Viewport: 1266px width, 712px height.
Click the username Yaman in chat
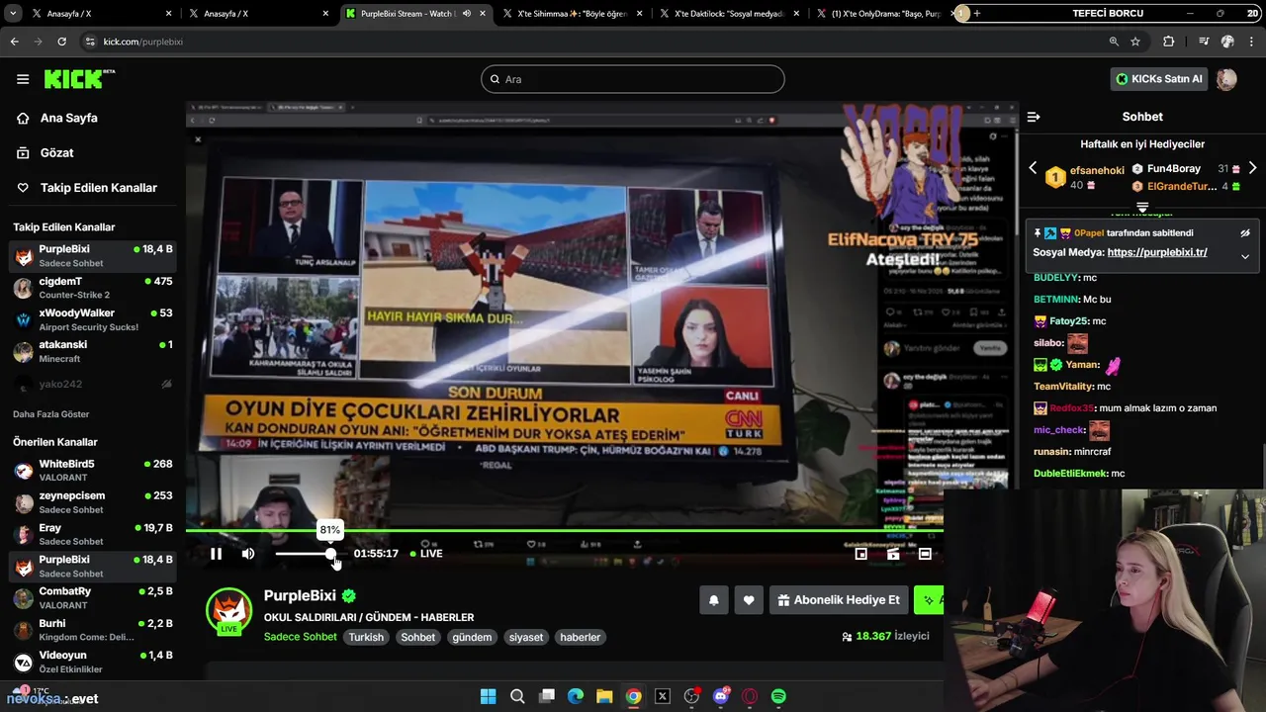pyautogui.click(x=1082, y=365)
